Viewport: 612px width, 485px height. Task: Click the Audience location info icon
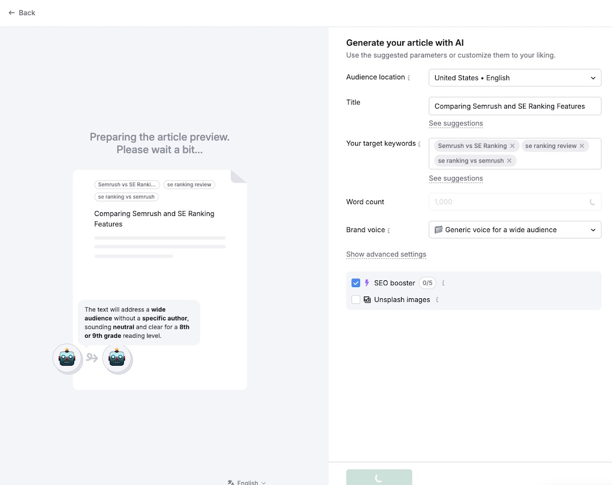(x=409, y=78)
